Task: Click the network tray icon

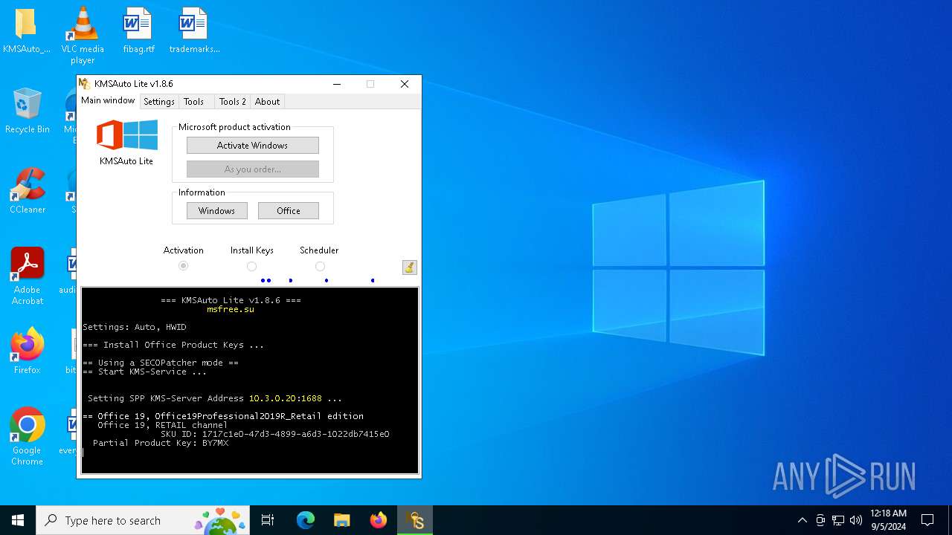Action: 838,520
